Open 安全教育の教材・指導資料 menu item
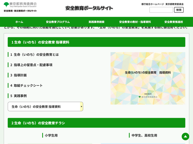193x144 pixels. click(135, 22)
